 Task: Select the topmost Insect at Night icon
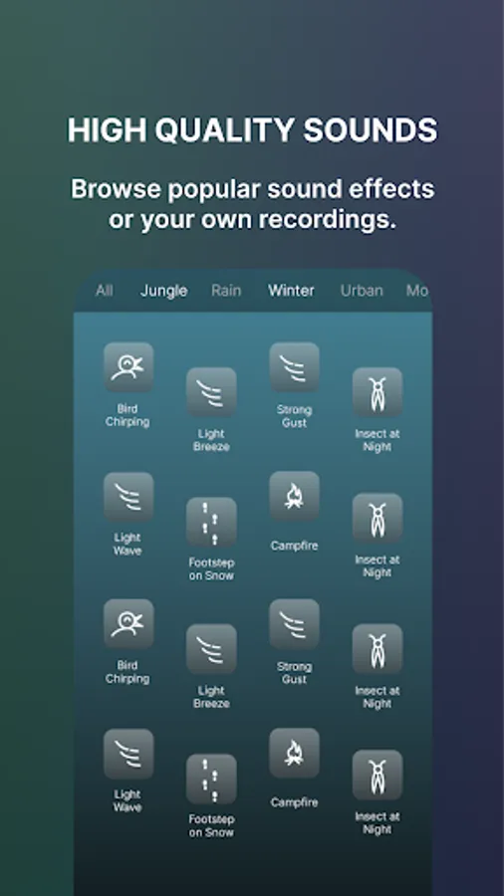pyautogui.click(x=378, y=392)
